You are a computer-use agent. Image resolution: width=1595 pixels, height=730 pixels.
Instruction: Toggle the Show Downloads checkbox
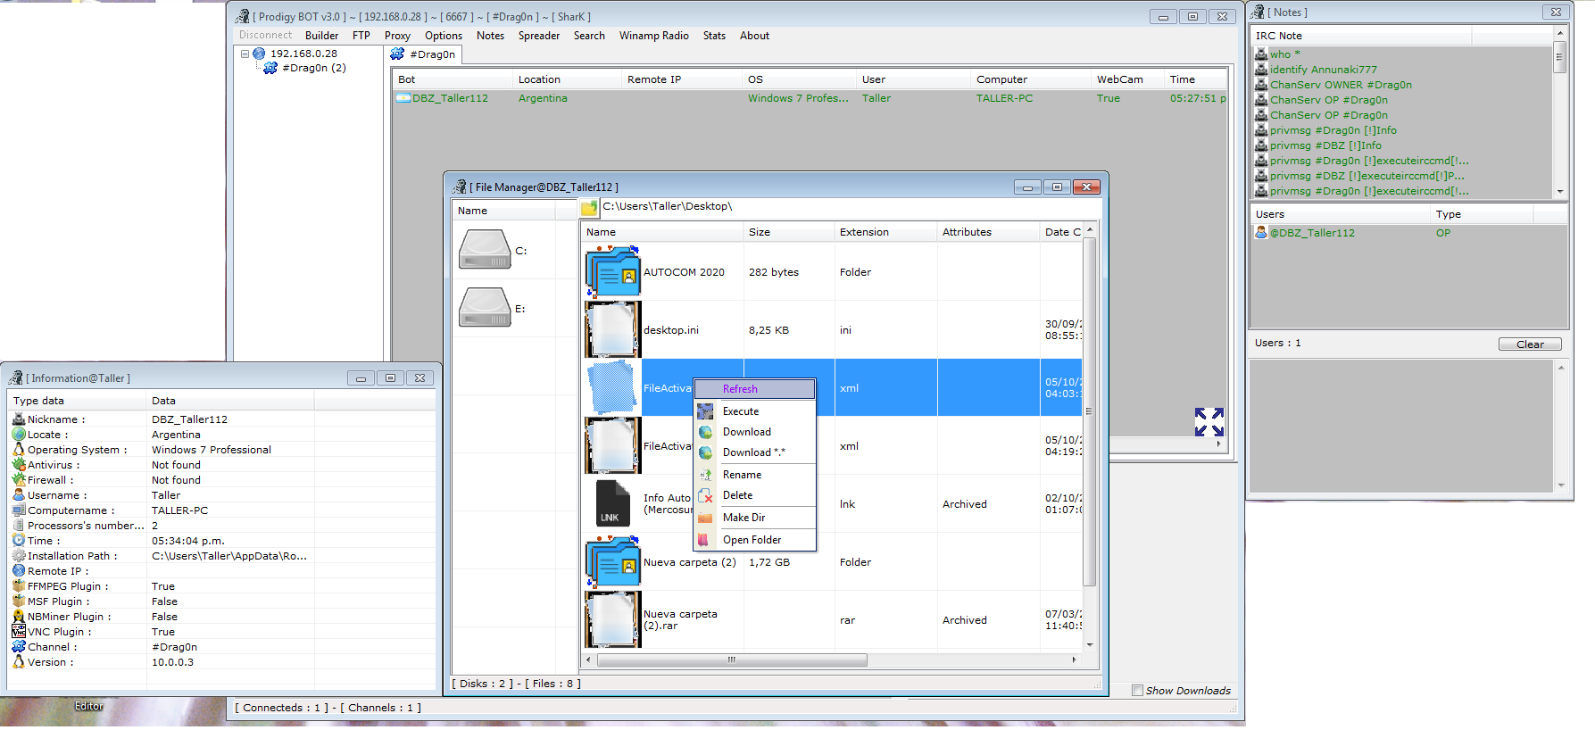[1137, 690]
